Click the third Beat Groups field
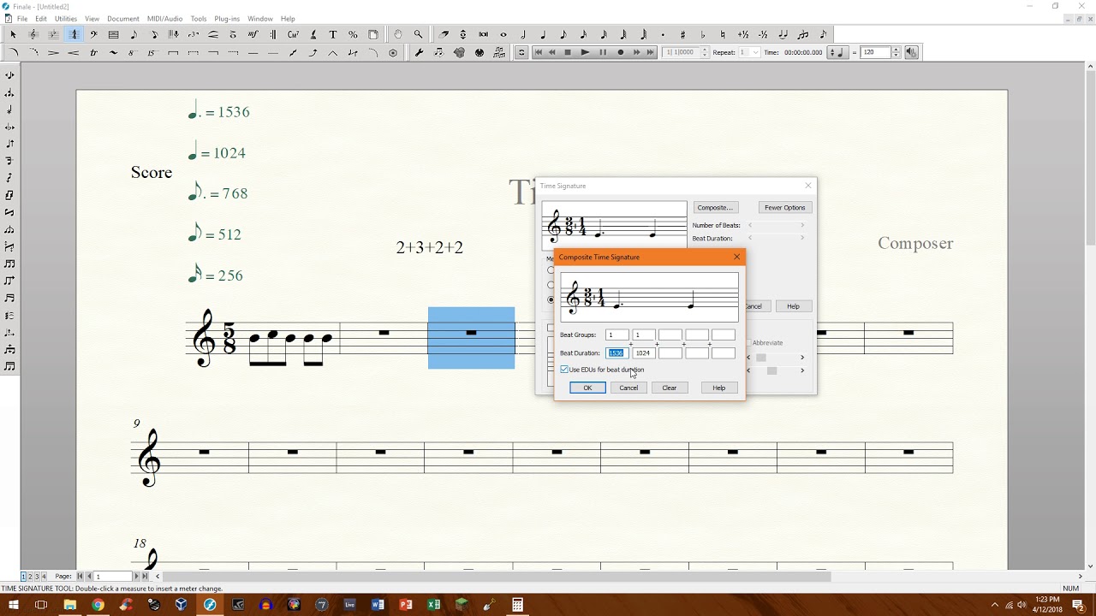Viewport: 1096px width, 616px height. (670, 335)
